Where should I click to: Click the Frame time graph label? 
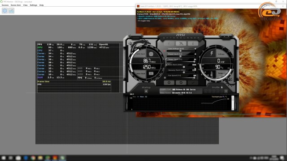coord(43,81)
